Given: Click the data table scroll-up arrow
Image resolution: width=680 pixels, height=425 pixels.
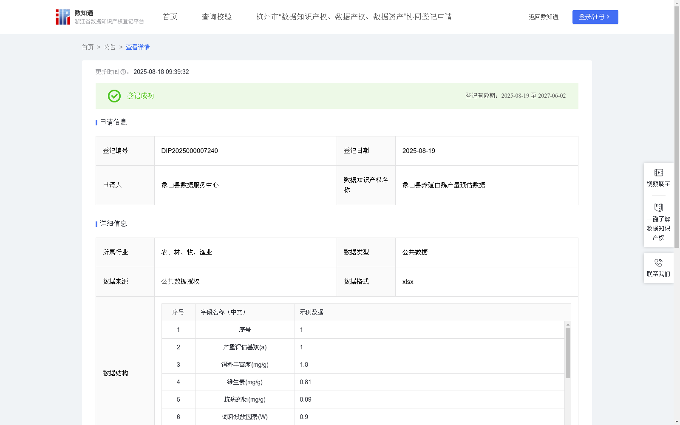Looking at the screenshot, I should pos(568,325).
